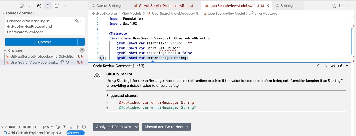This screenshot has height=136, width=356.
Task: Click the Apply and Go to Next button
Action: (114, 127)
